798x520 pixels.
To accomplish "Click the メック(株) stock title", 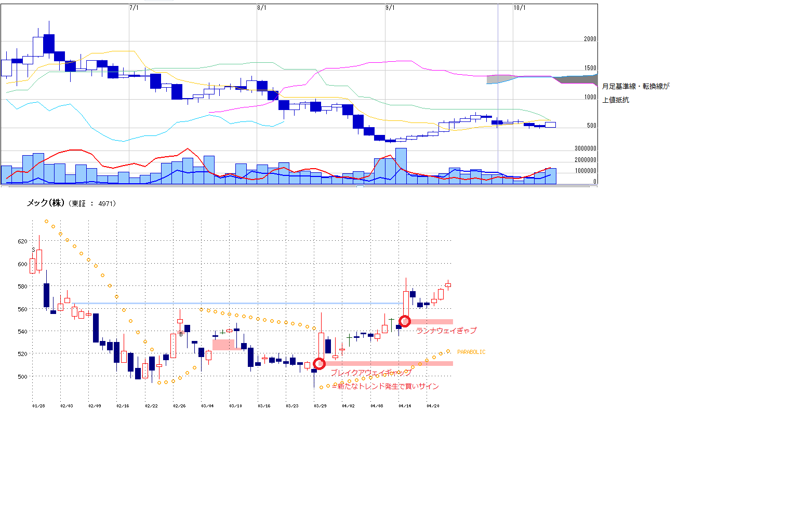I will [x=45, y=203].
